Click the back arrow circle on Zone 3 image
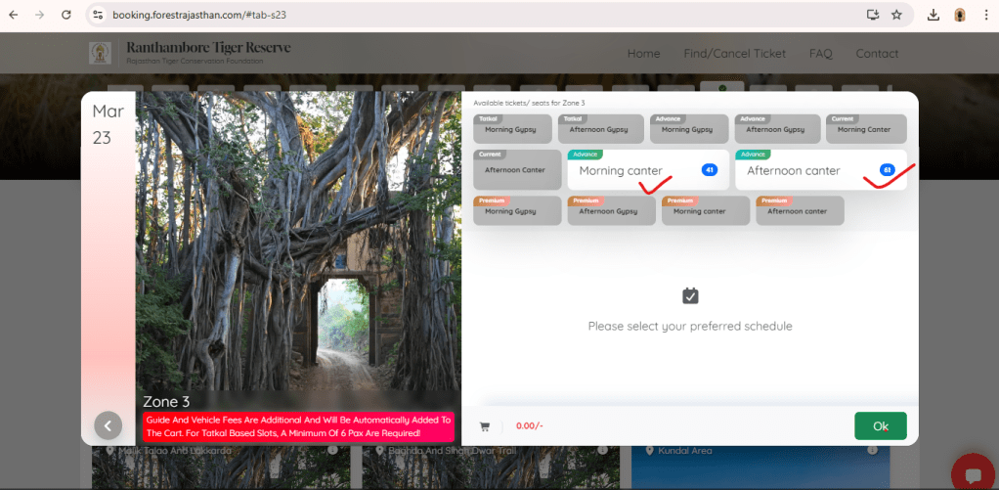Image resolution: width=999 pixels, height=490 pixels. tap(108, 424)
